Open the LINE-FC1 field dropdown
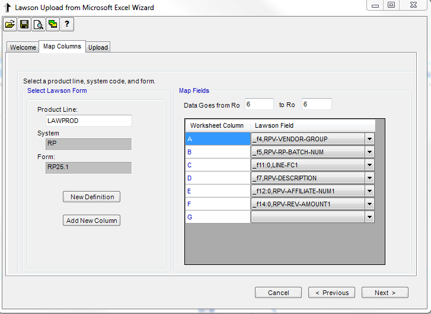The height and width of the screenshot is (314, 431). (x=369, y=166)
